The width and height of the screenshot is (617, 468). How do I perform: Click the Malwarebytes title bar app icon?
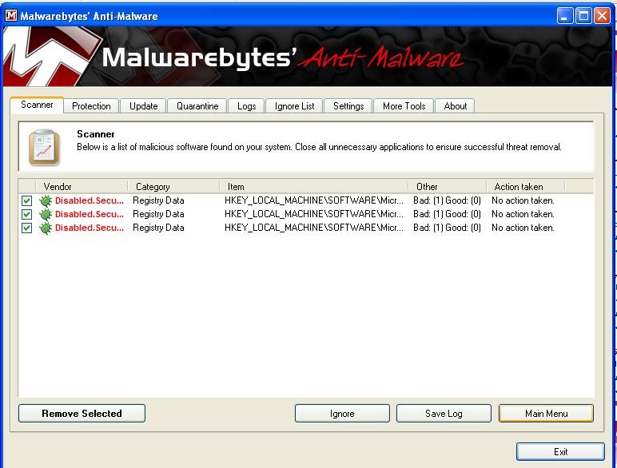(11, 16)
